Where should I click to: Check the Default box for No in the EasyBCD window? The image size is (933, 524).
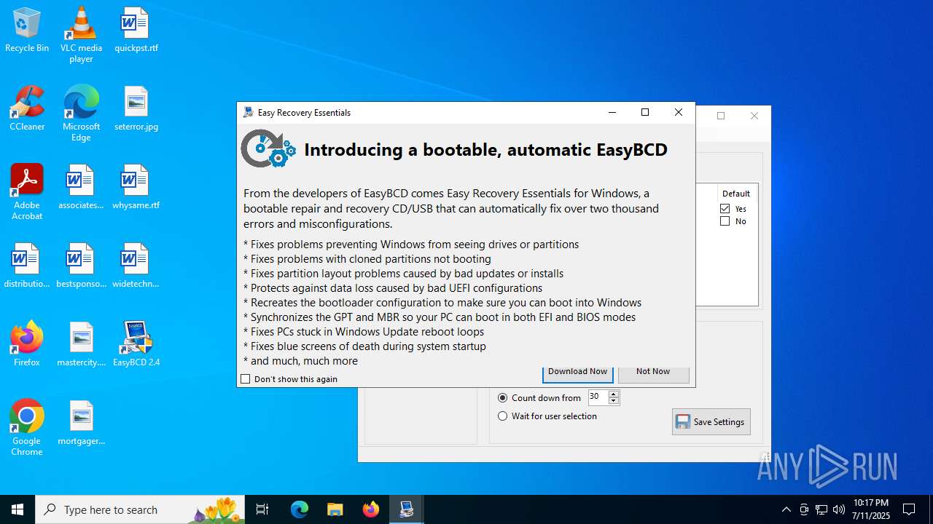coord(725,221)
